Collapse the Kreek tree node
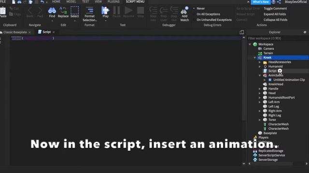 pos(254,58)
